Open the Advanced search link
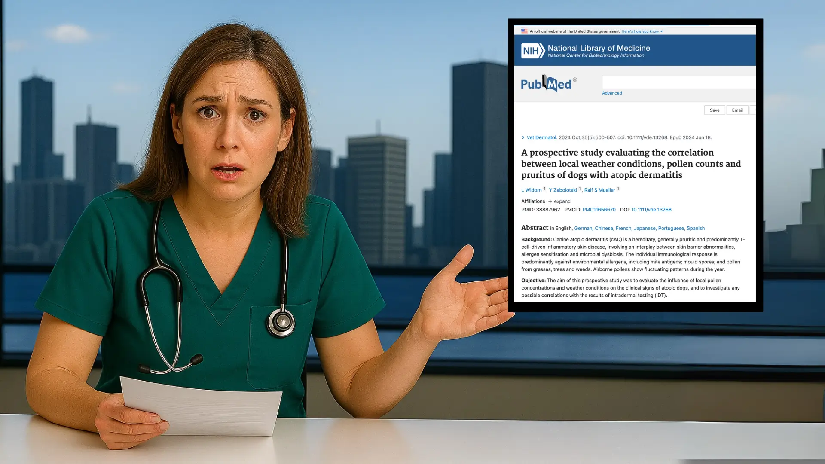 (612, 93)
